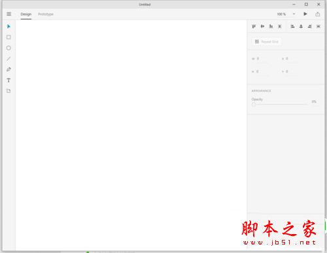Select the Ellipse tool

click(9, 48)
